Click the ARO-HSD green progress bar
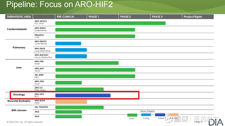 tap(87, 63)
